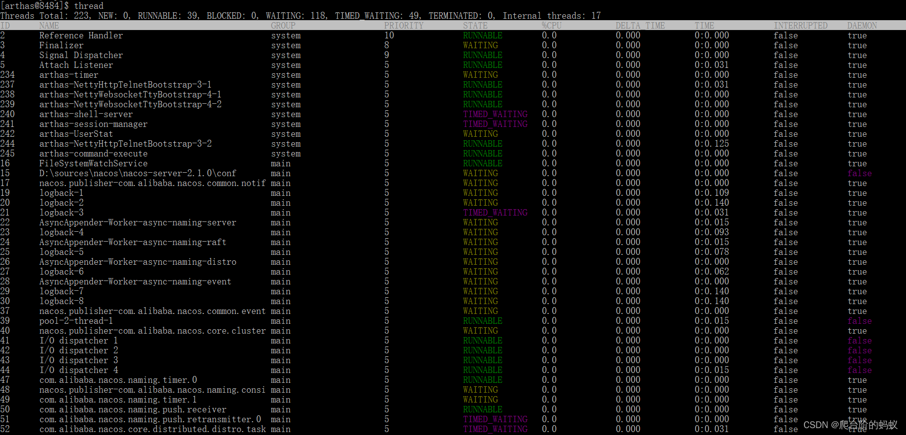Click priority value 10 for Reference Handler

click(389, 35)
